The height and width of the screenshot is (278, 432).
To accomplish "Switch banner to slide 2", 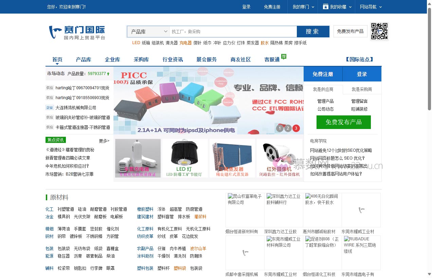I will click(x=288, y=128).
